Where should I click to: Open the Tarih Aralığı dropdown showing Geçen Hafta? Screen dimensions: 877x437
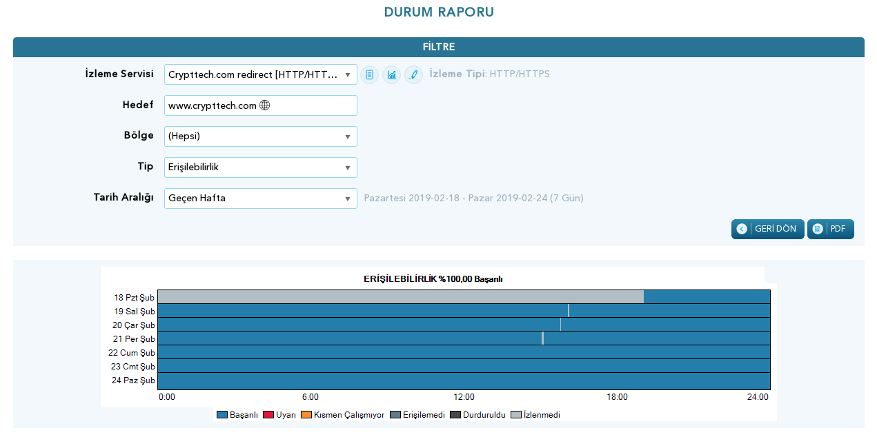point(261,199)
